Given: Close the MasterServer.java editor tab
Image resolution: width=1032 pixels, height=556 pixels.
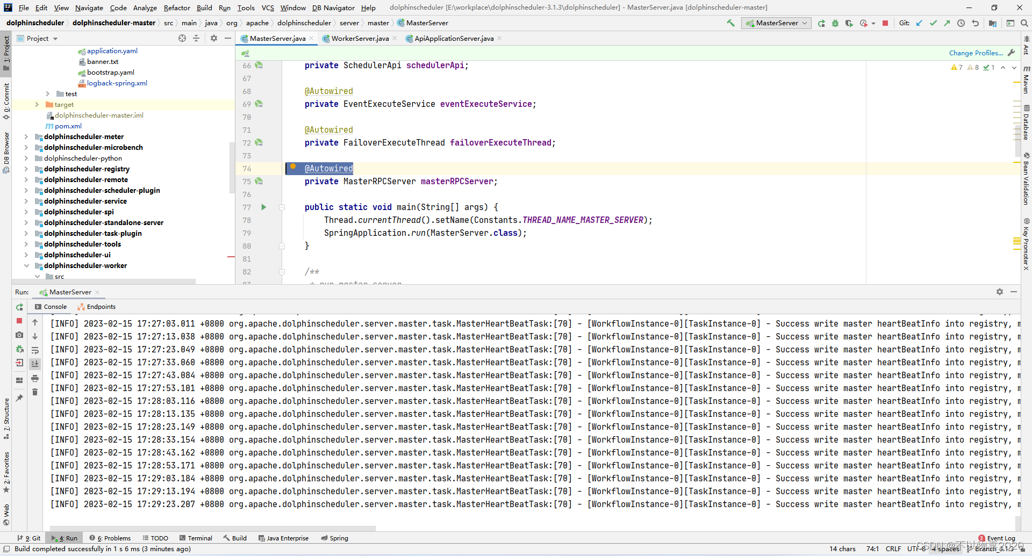Looking at the screenshot, I should pyautogui.click(x=311, y=39).
